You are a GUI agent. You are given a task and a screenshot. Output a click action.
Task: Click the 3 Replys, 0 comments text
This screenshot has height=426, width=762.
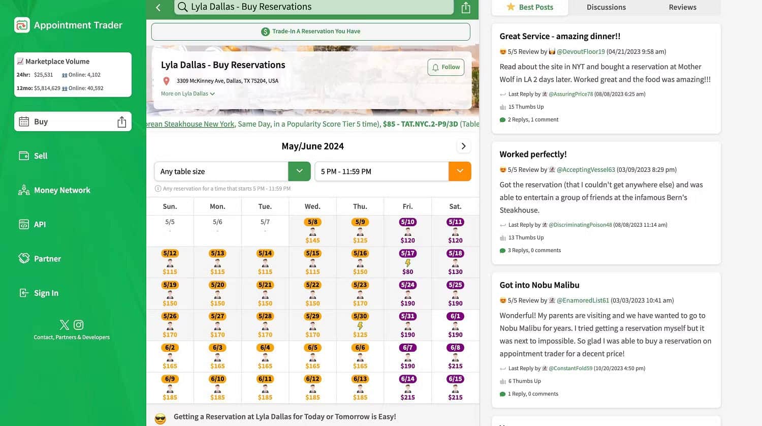pos(534,251)
